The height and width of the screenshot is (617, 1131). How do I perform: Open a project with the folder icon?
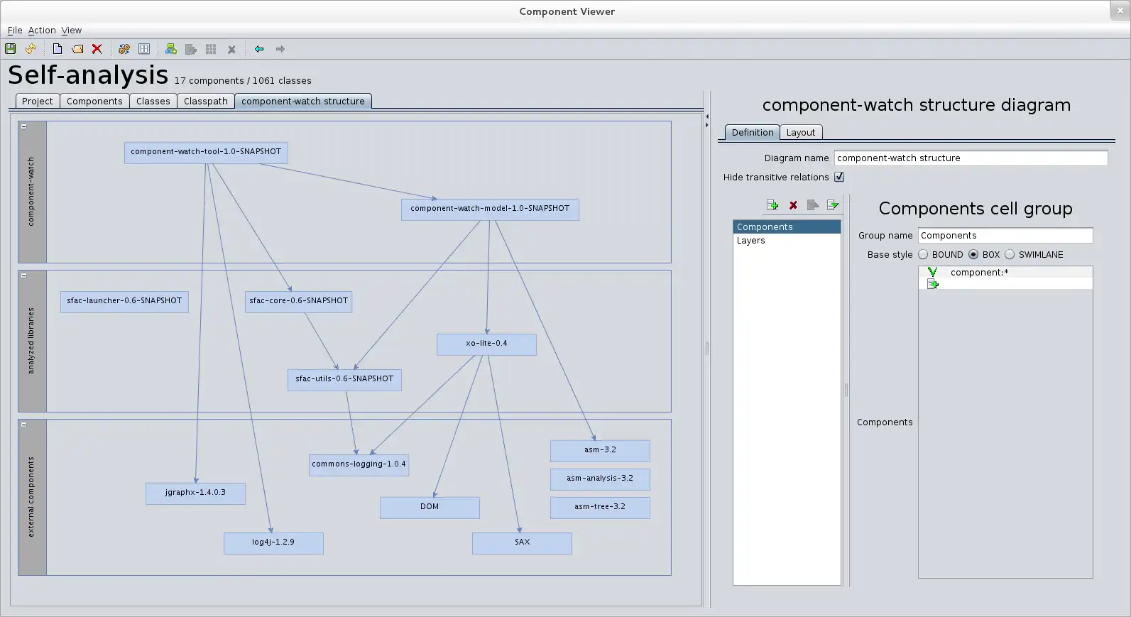pos(77,49)
